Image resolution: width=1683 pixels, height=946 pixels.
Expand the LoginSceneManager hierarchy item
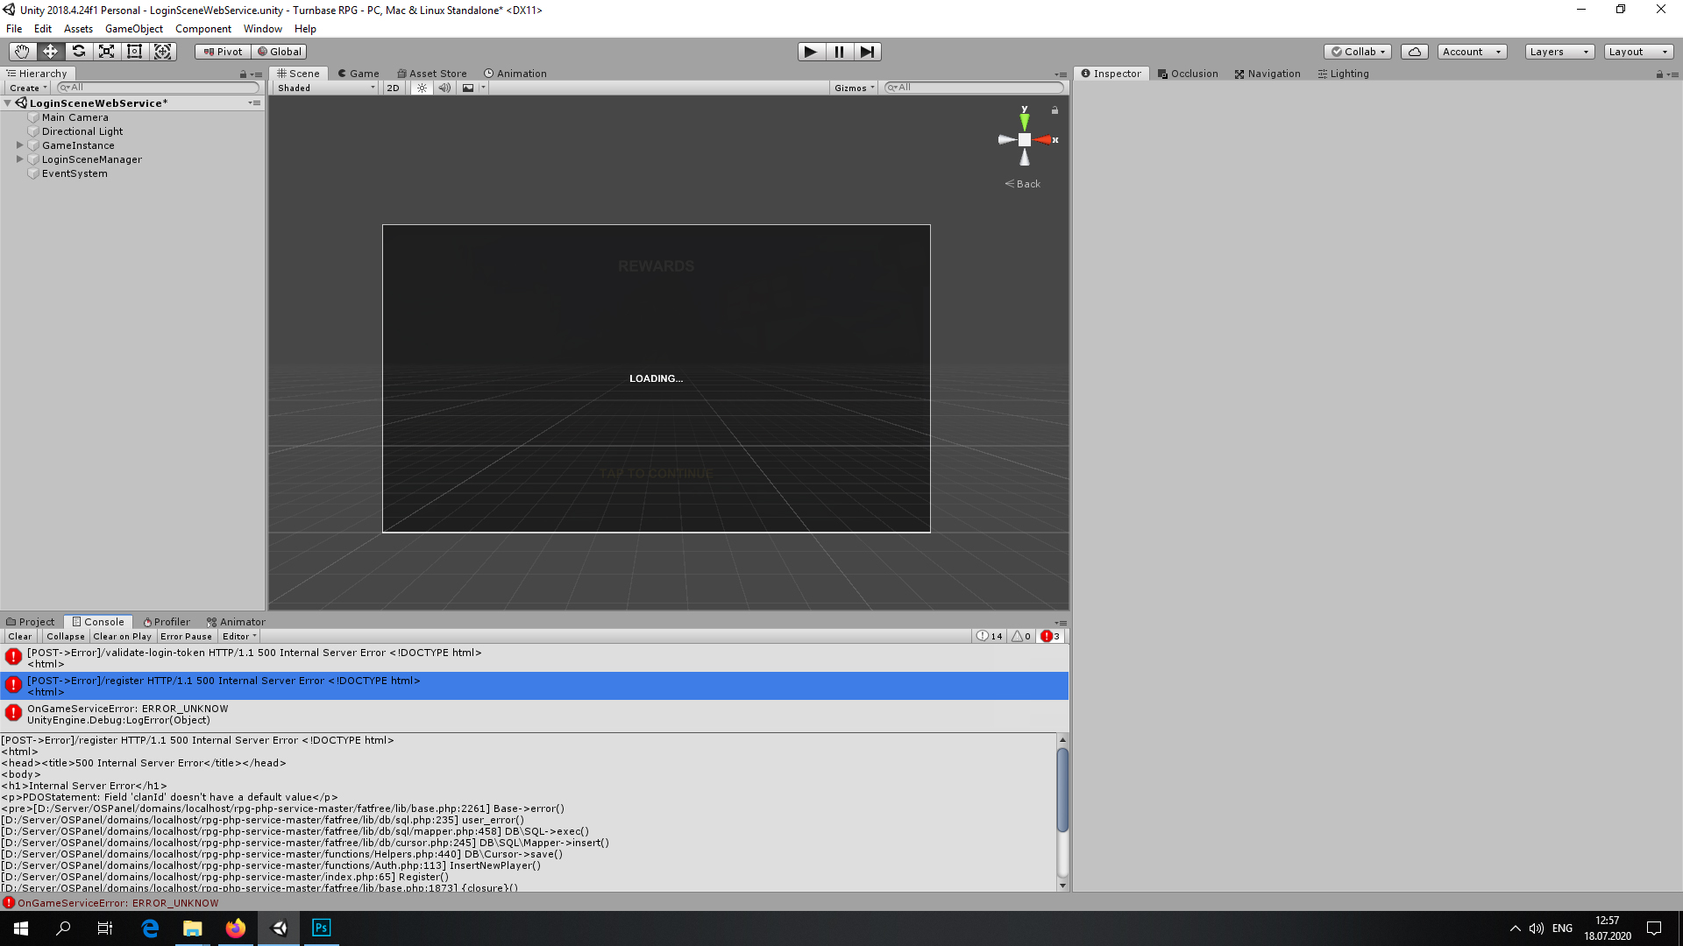coord(19,159)
